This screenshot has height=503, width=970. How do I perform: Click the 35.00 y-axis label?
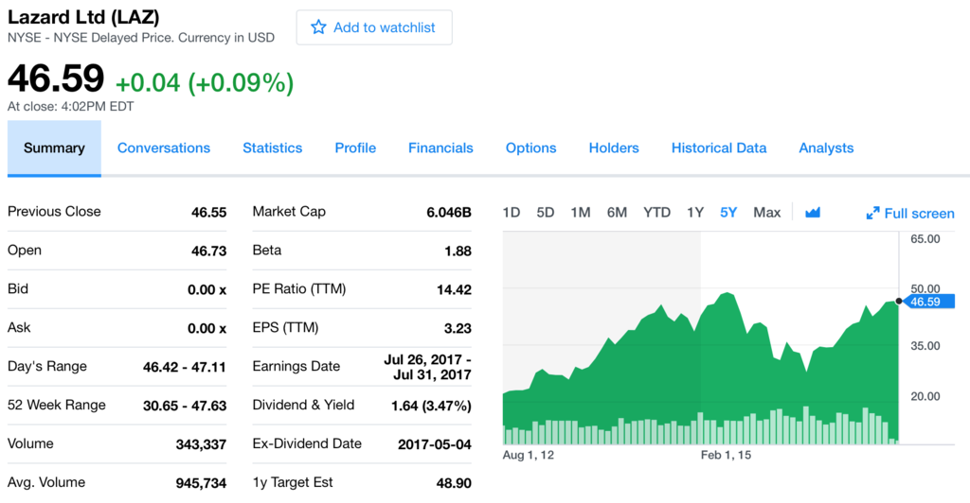(925, 346)
